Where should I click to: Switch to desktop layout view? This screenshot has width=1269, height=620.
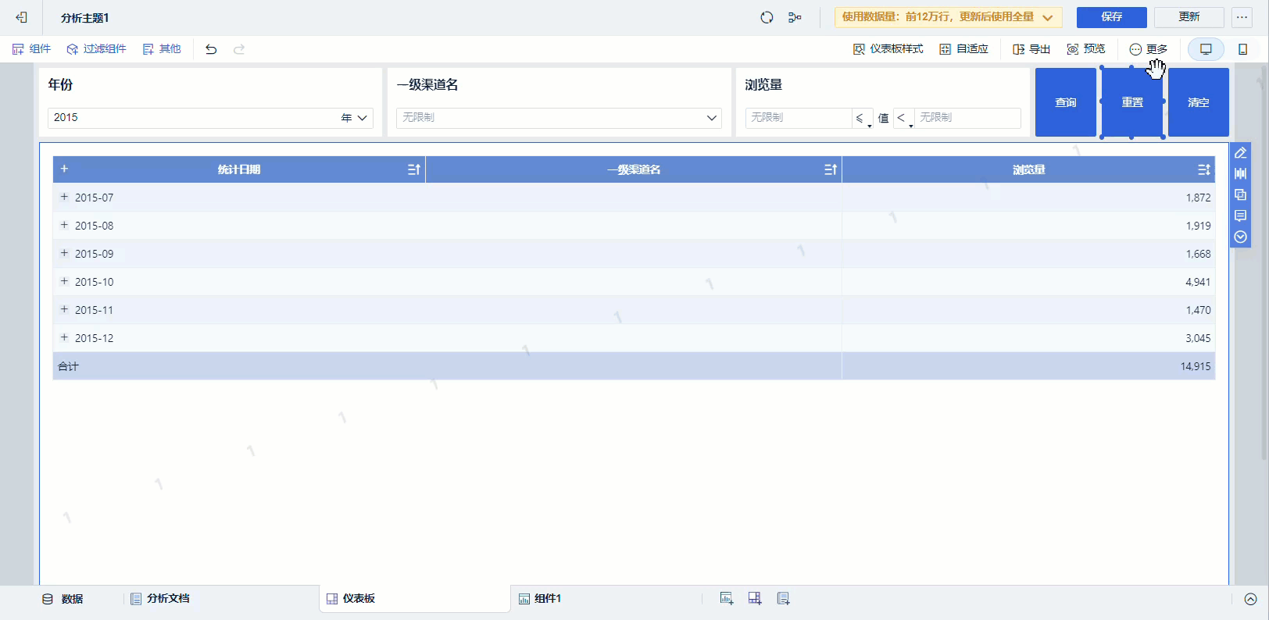pos(1206,49)
